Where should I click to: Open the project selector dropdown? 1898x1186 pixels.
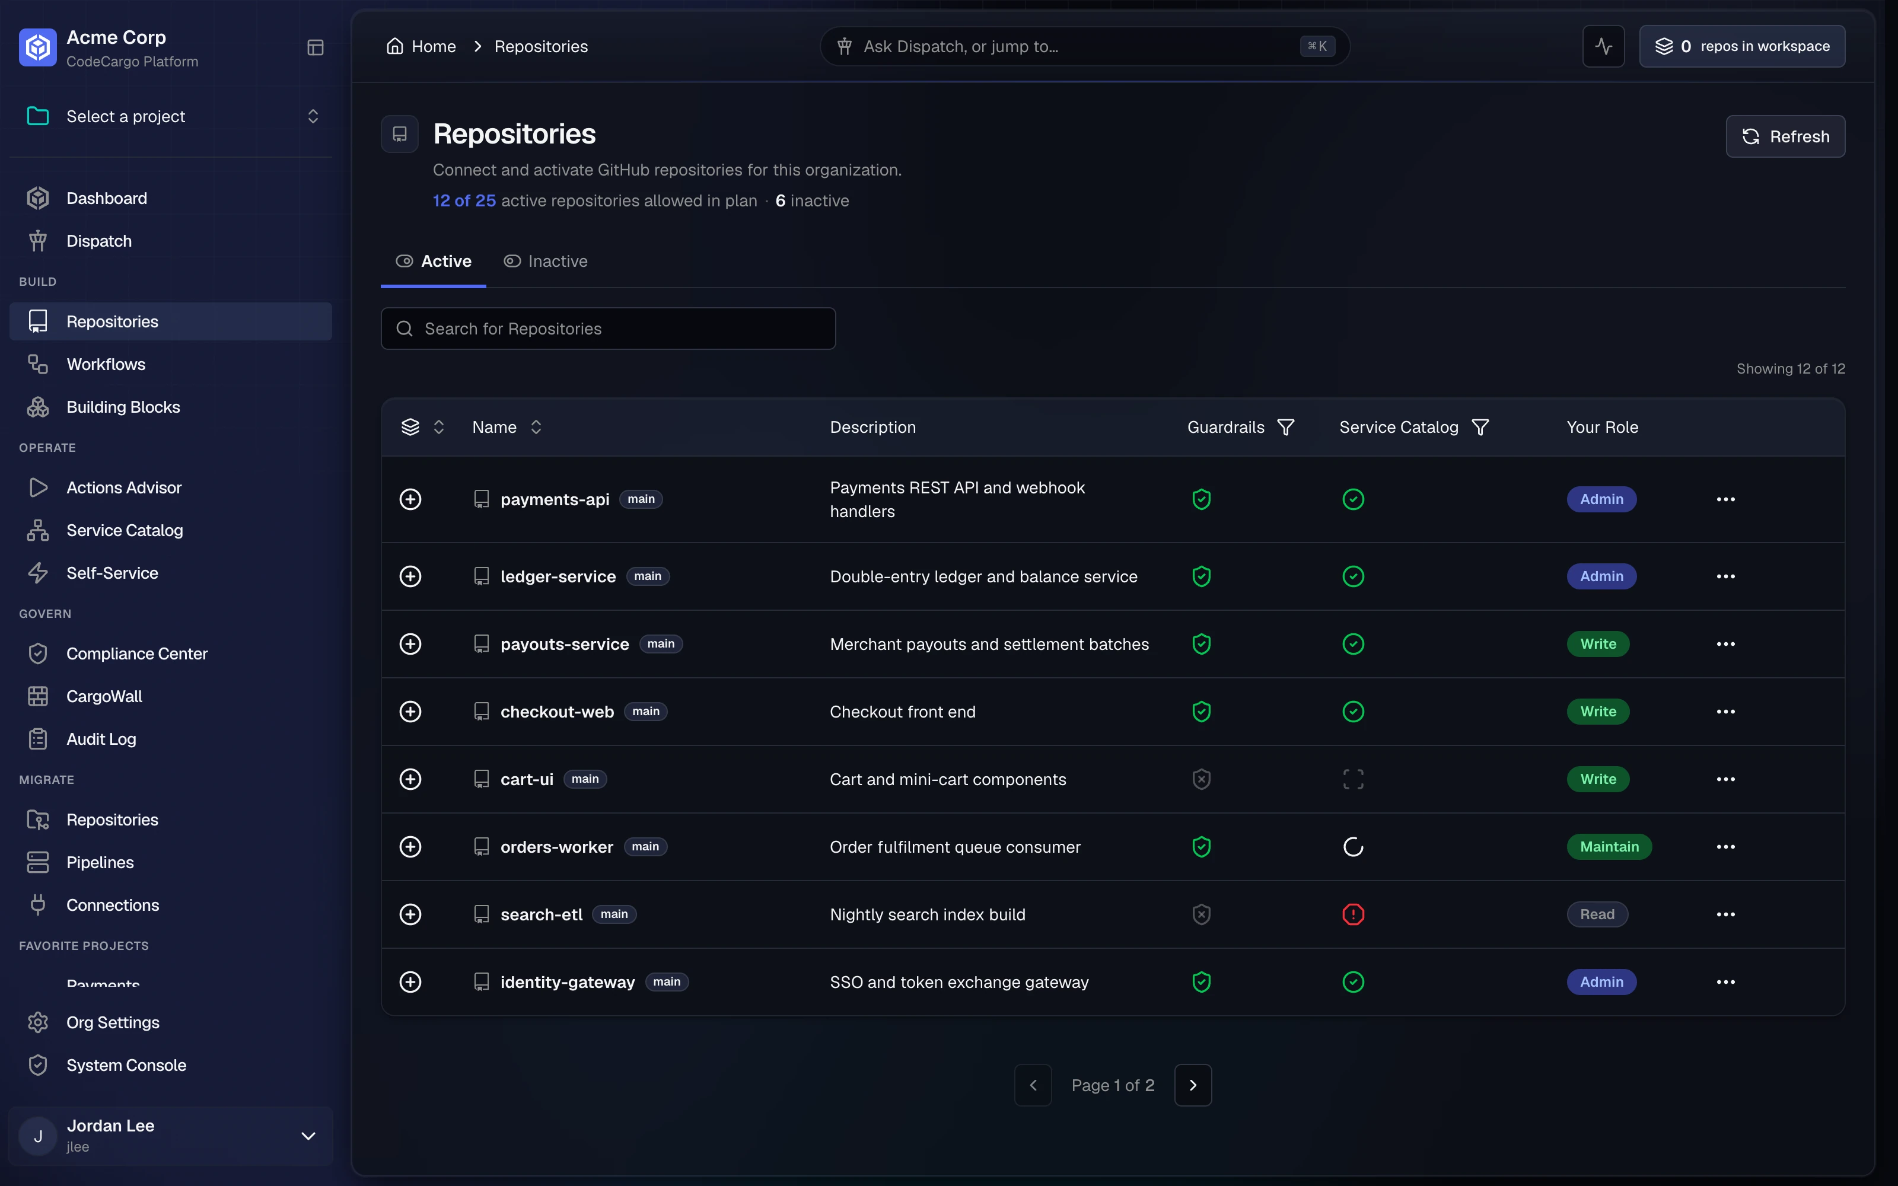tap(170, 116)
